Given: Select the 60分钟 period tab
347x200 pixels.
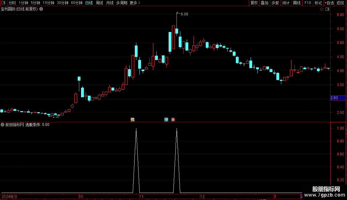Looking at the screenshot, I should [x=77, y=3].
